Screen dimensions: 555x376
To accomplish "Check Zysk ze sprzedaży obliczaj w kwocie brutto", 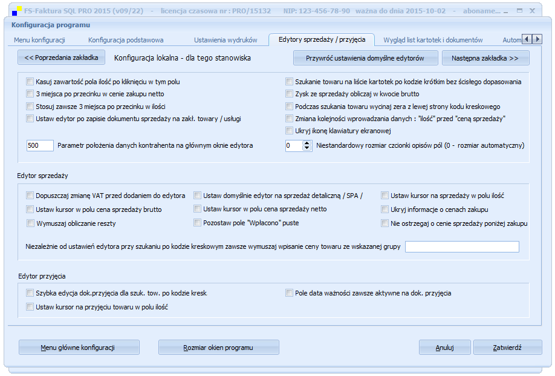I will pos(289,94).
